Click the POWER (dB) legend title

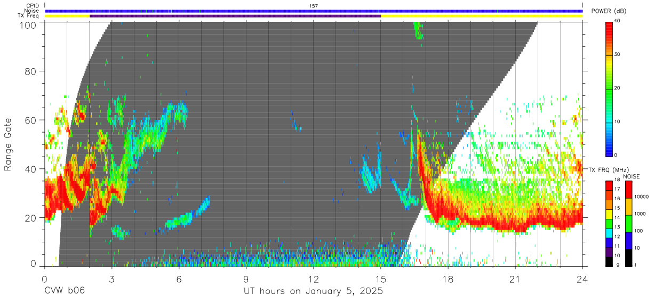click(610, 11)
